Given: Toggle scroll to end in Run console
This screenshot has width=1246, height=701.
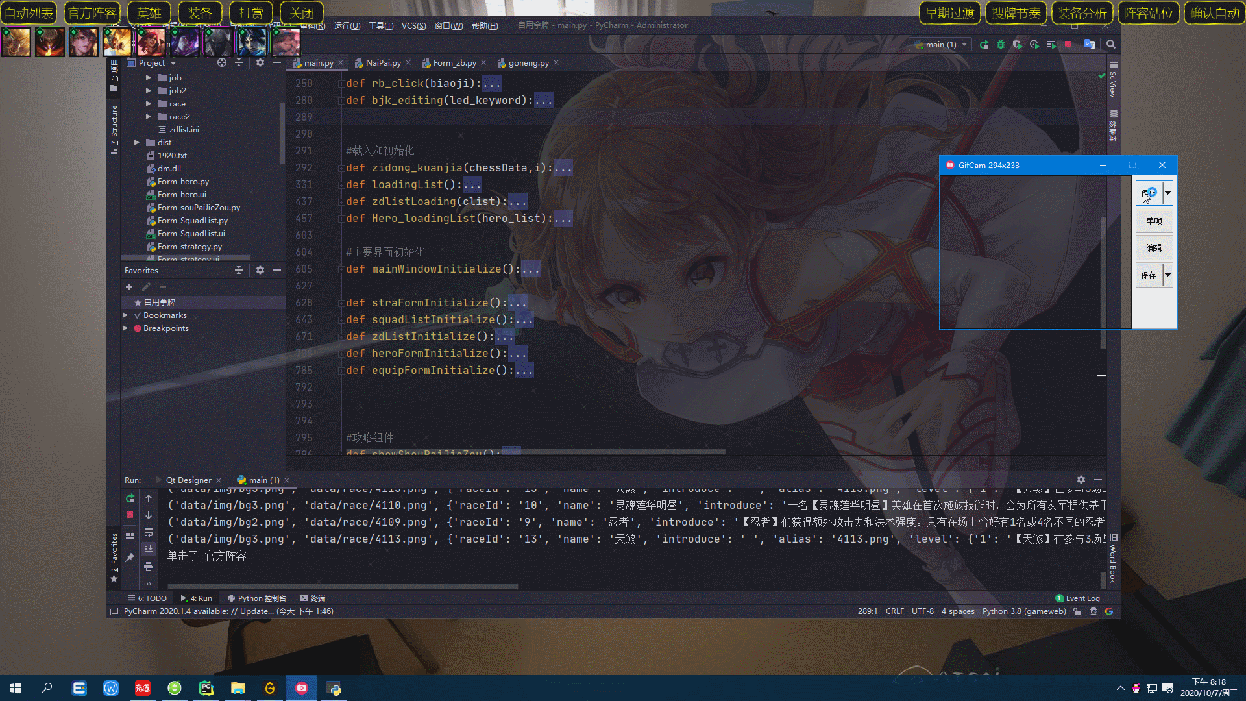Looking at the screenshot, I should pos(149,549).
